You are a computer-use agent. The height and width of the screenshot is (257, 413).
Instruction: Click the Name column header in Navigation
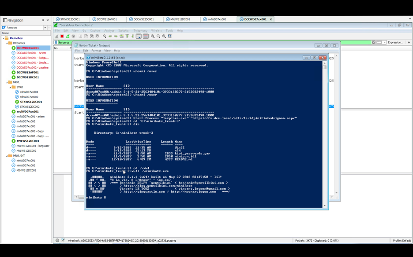26,33
